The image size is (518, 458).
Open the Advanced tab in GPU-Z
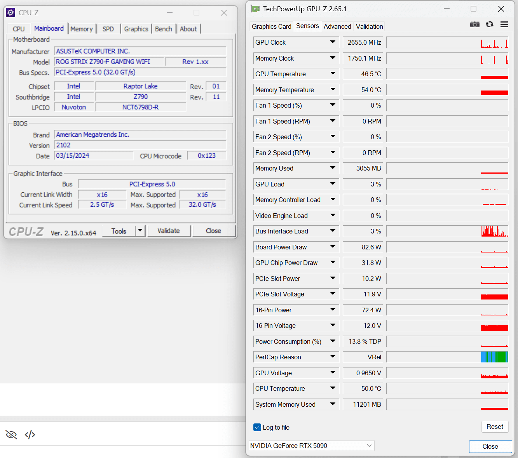coord(337,26)
